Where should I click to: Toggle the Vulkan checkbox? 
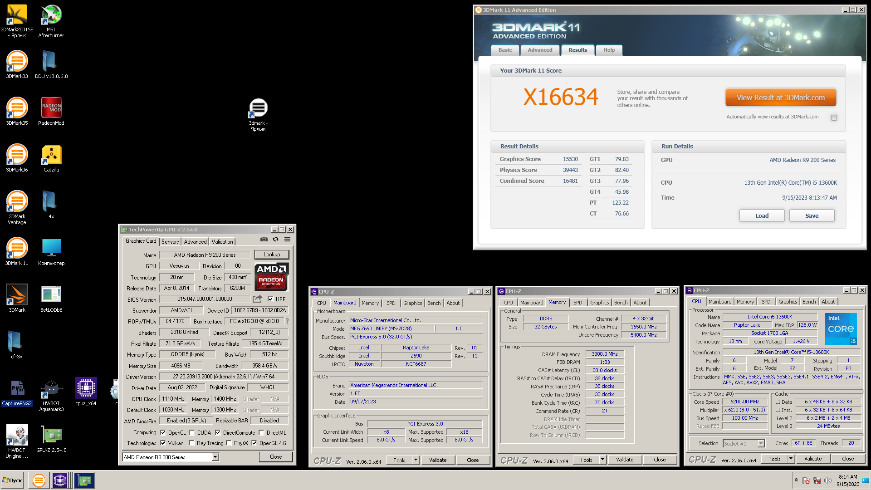click(163, 443)
